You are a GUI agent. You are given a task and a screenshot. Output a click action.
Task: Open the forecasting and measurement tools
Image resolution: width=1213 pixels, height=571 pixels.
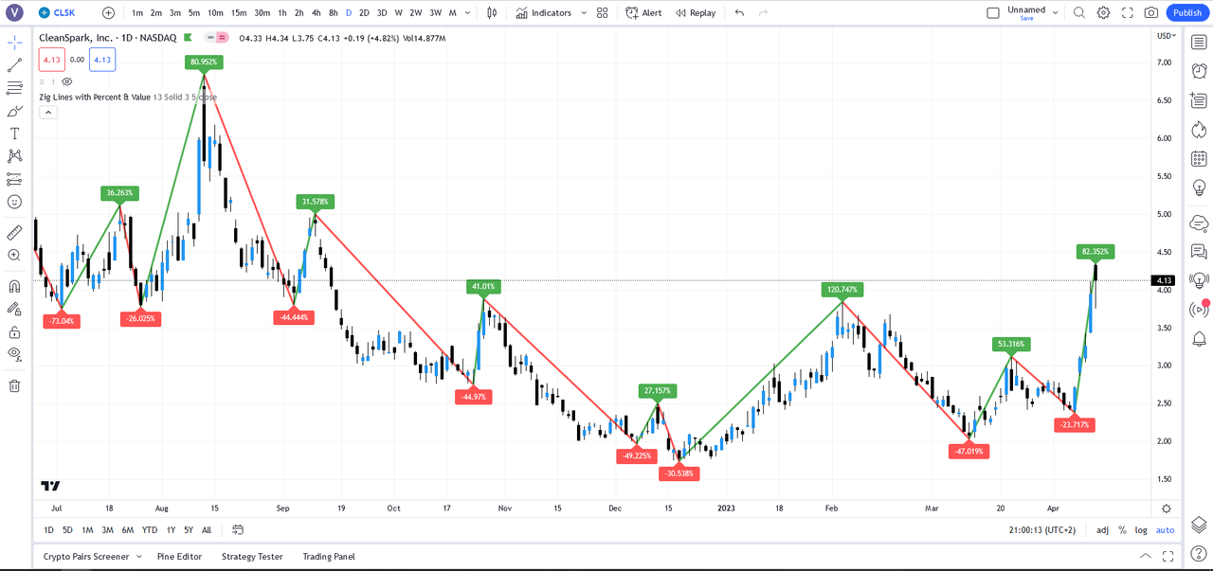point(14,179)
